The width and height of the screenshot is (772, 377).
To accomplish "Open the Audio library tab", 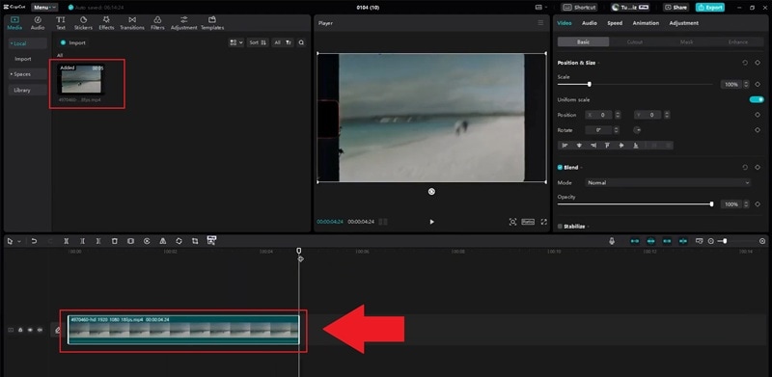I will tap(38, 23).
